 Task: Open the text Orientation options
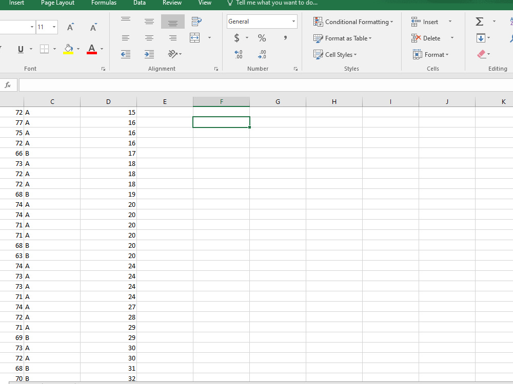pyautogui.click(x=175, y=54)
